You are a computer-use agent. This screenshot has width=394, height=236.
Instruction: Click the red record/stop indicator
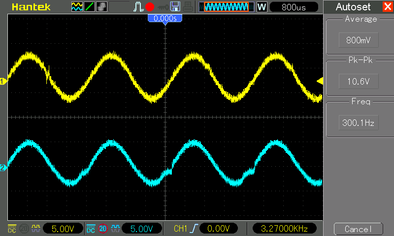(150, 7)
